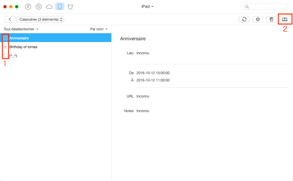Click the export to computer button
293x181 pixels.
[285, 19]
